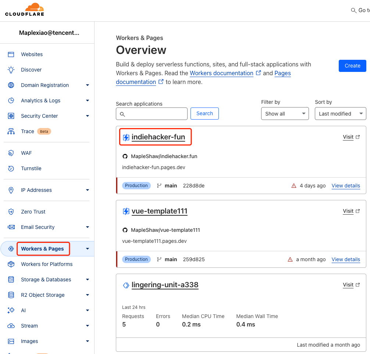Viewport: 370px width, 354px height.
Task: Click the Create button
Action: 352,66
